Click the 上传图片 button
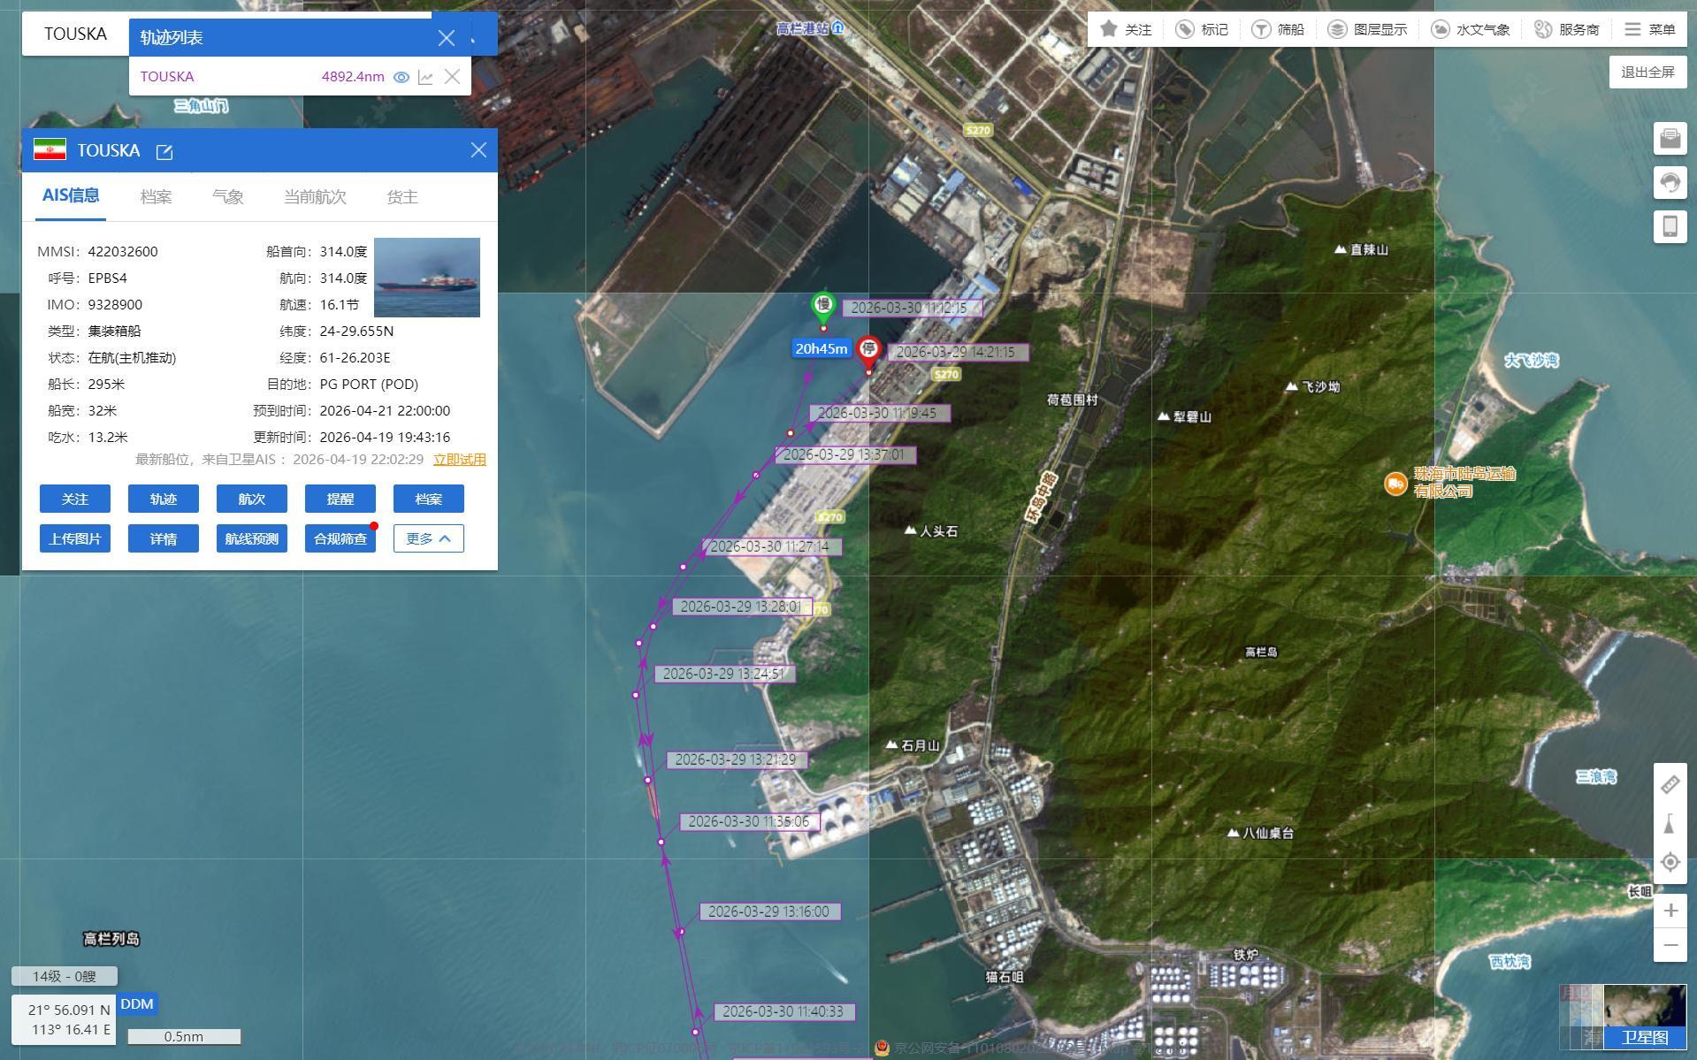The width and height of the screenshot is (1697, 1060). pos(75,538)
